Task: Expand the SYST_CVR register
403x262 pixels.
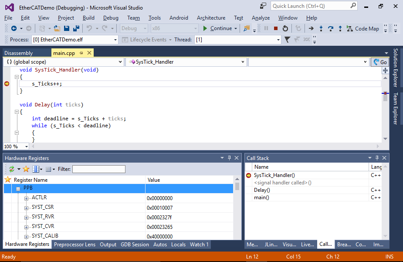Action: click(26, 227)
